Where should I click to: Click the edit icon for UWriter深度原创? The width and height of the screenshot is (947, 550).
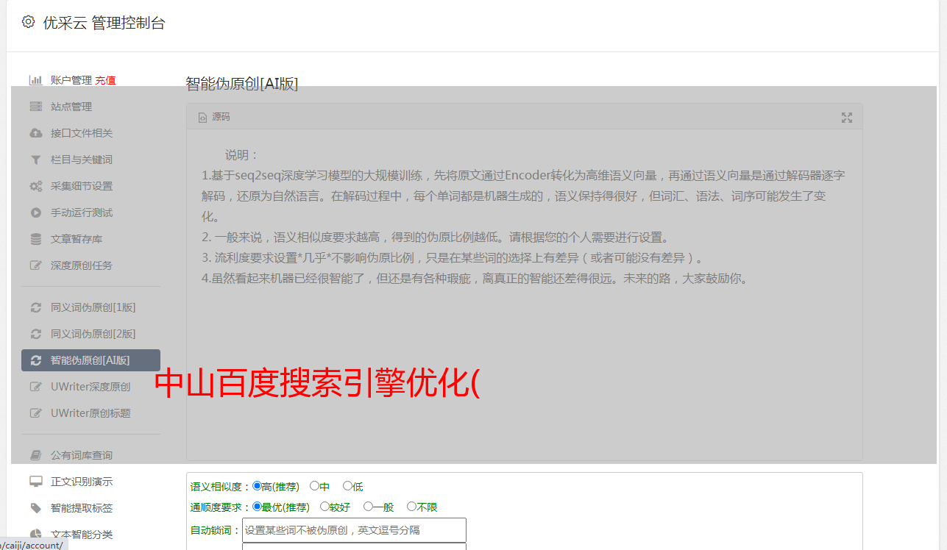[x=35, y=387]
